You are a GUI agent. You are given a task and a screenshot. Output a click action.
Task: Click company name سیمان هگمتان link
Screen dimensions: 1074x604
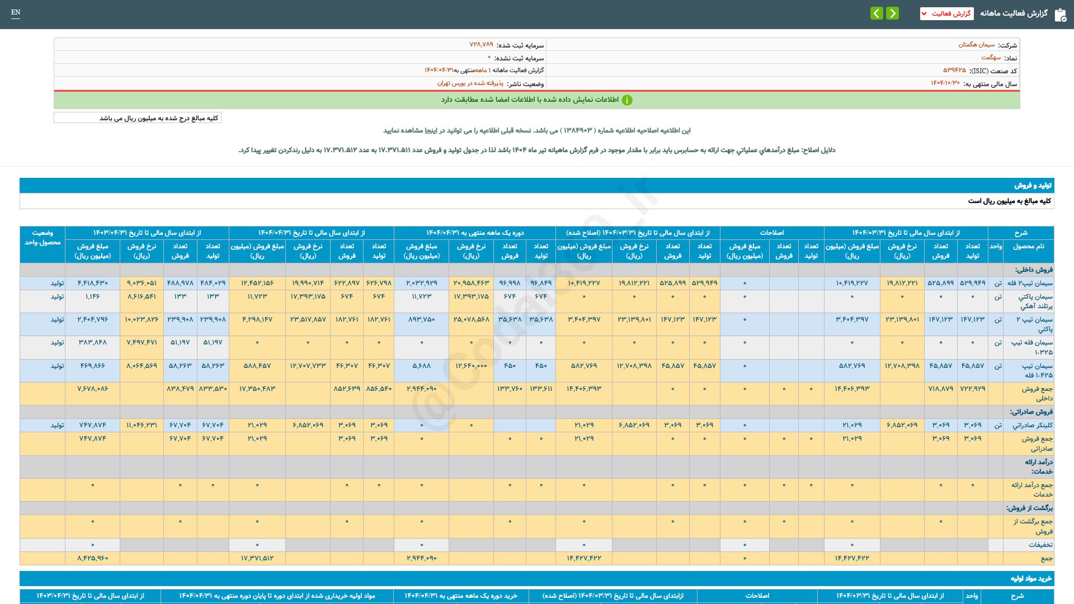click(977, 45)
